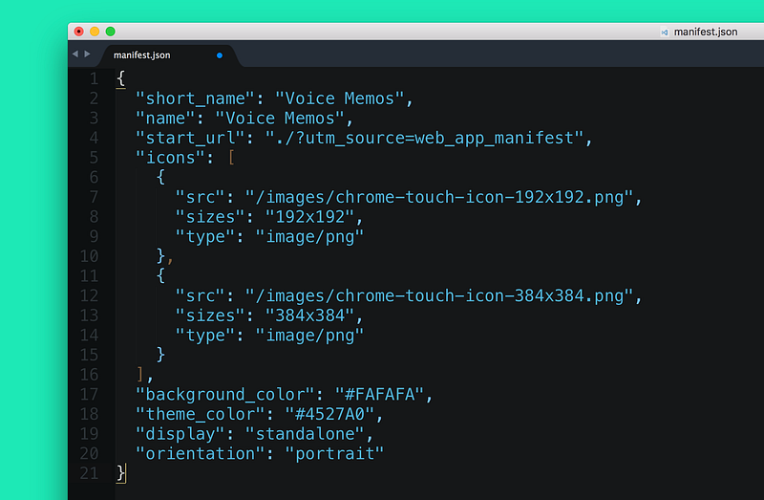Click the "portrait" value
This screenshot has height=500, width=764.
click(x=334, y=454)
